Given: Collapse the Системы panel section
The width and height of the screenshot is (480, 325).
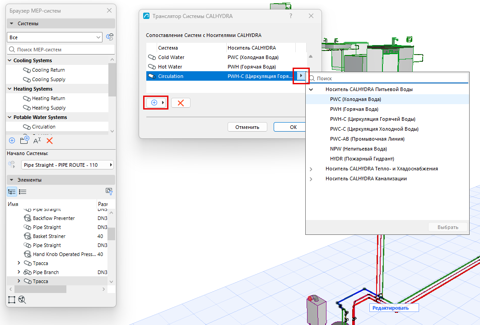Looking at the screenshot, I should coord(12,23).
